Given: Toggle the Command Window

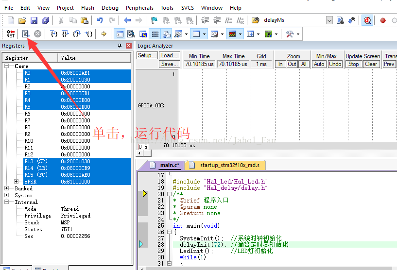Looking at the screenshot, I should pos(120,34).
